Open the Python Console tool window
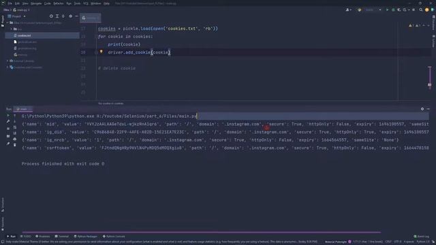Image resolution: width=436 pixels, height=245 pixels. [x=114, y=236]
